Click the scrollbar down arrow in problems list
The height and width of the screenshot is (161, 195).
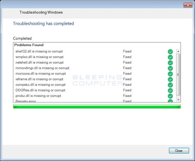click(x=178, y=100)
